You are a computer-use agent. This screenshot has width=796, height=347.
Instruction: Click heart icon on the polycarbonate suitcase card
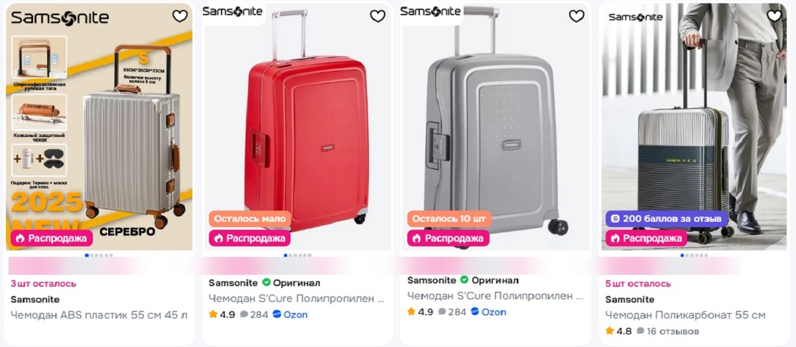coord(774,16)
